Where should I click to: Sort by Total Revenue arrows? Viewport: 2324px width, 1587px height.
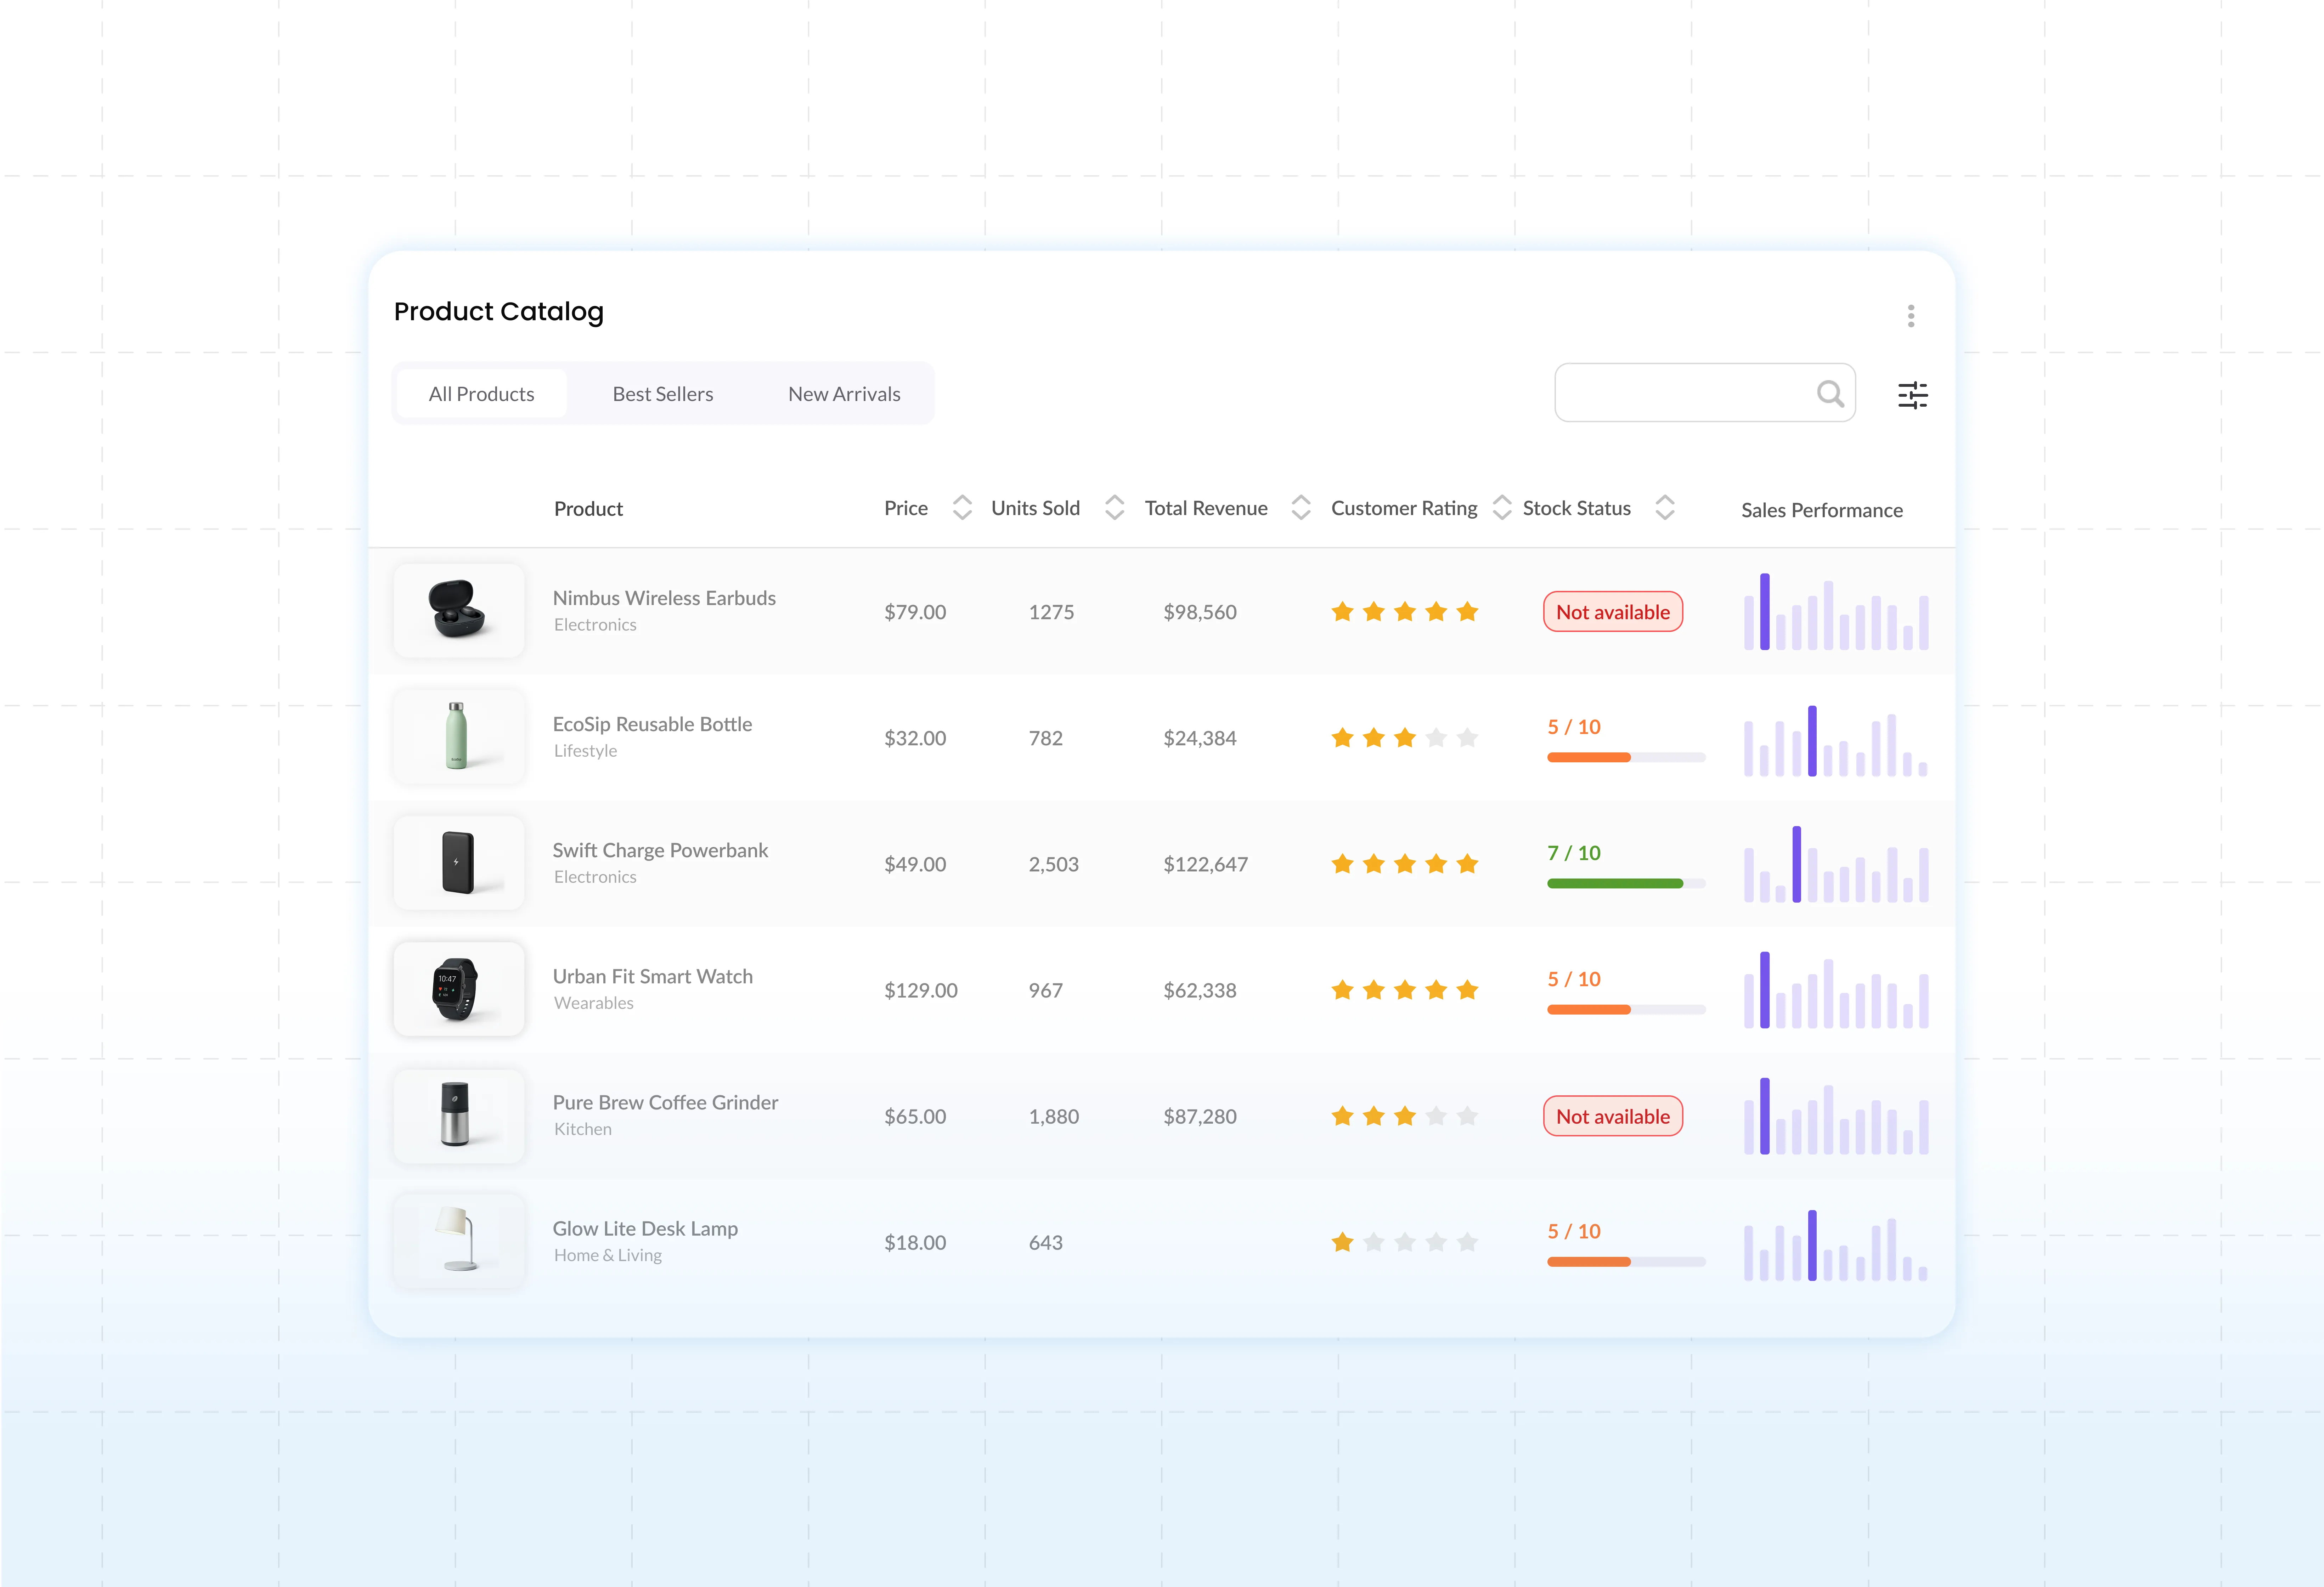[x=1300, y=508]
